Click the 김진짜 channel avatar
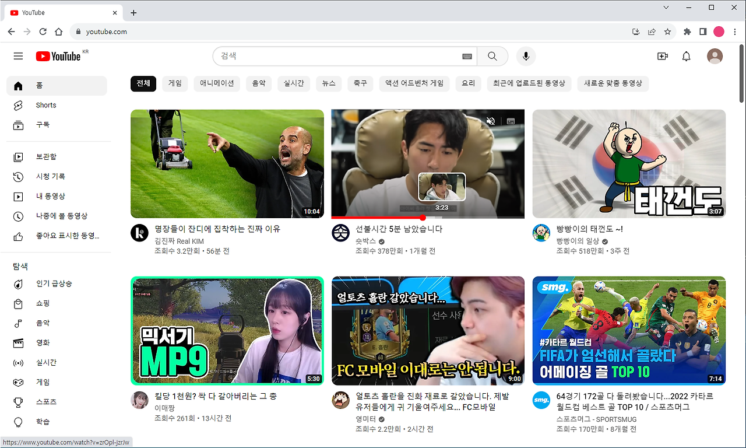The image size is (746, 448). (139, 233)
